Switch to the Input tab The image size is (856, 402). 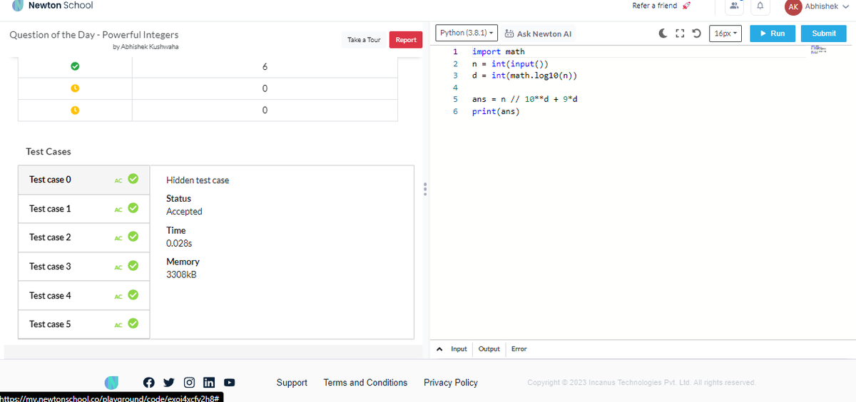(x=459, y=349)
